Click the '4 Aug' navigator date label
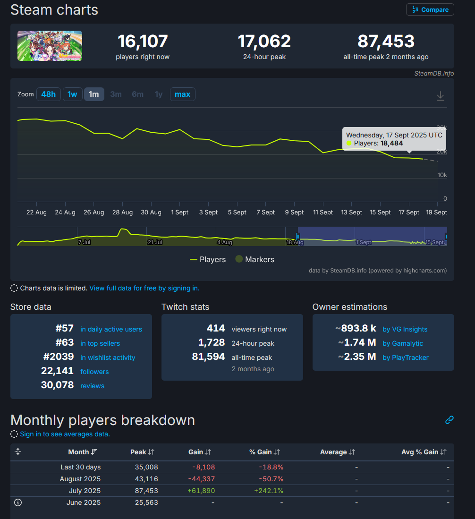The width and height of the screenshot is (475, 519). 224,242
